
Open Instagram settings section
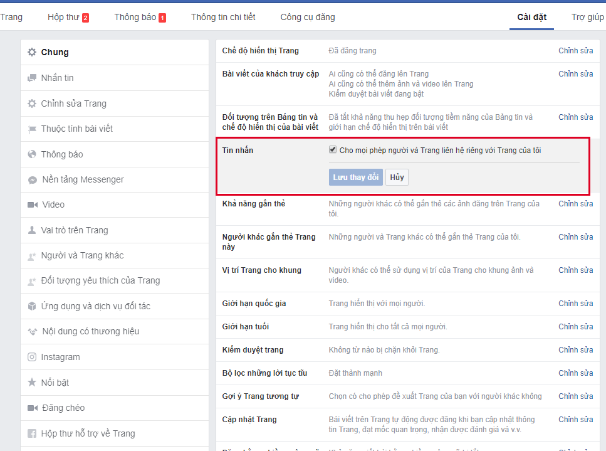(115, 357)
